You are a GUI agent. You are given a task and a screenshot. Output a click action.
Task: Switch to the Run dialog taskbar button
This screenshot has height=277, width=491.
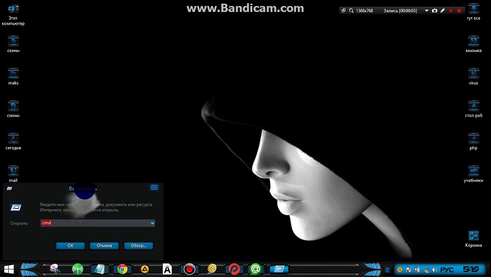[x=279, y=269]
